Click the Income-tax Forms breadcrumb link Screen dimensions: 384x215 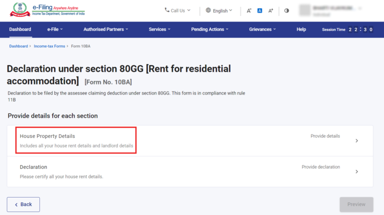[x=49, y=46]
